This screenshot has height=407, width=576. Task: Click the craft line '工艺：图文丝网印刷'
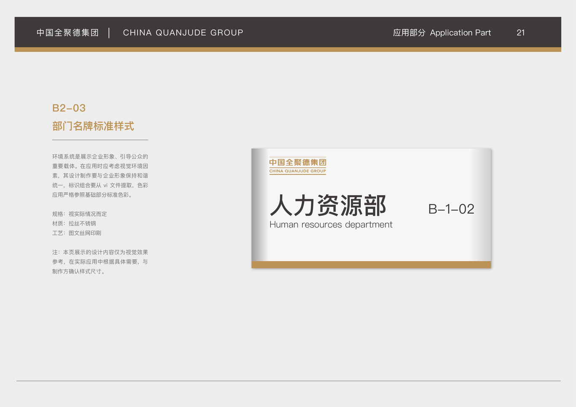click(77, 233)
